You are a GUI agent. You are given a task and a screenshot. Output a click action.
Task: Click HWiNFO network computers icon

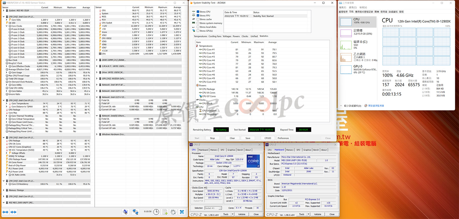(136, 212)
